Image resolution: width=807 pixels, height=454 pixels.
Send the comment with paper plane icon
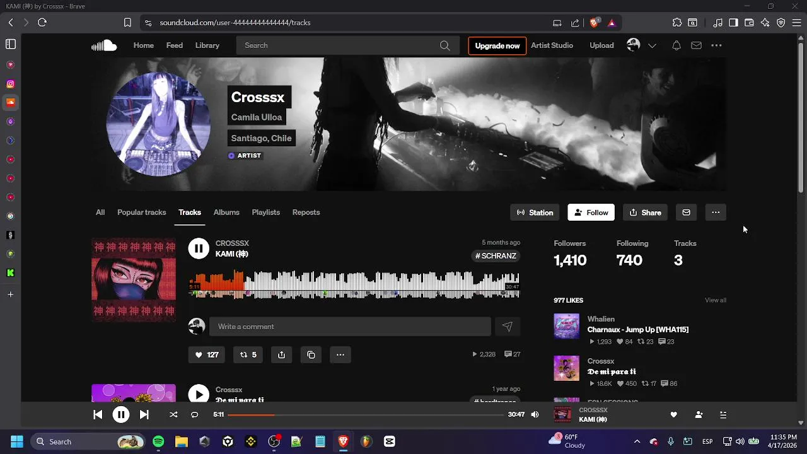(507, 327)
